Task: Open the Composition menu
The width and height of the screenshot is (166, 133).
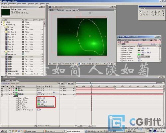Action: pos(12,4)
